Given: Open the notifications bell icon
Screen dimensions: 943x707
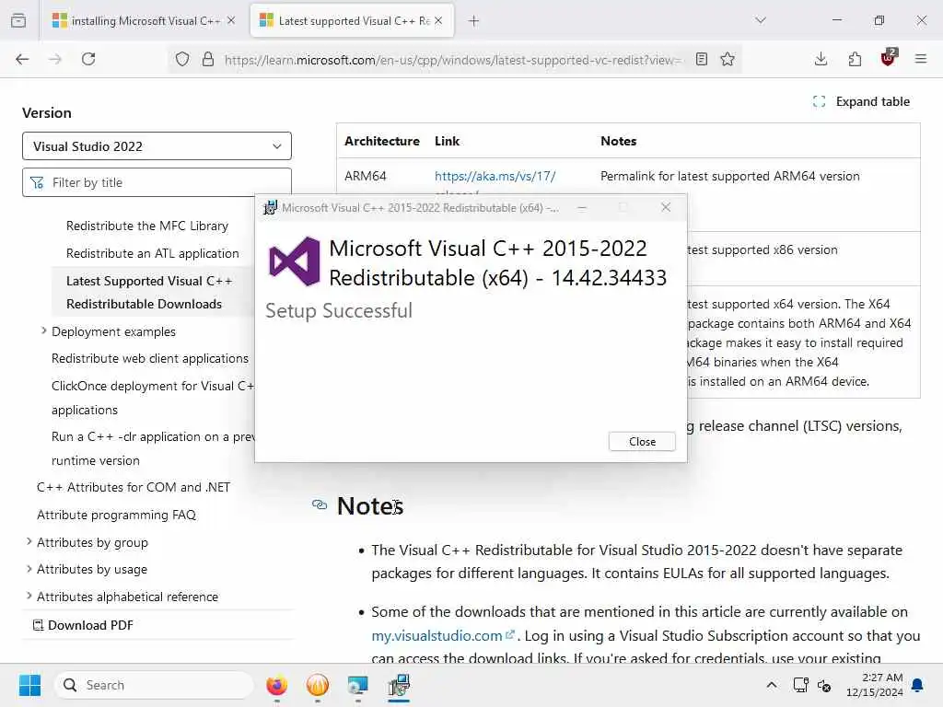Looking at the screenshot, I should [x=918, y=685].
